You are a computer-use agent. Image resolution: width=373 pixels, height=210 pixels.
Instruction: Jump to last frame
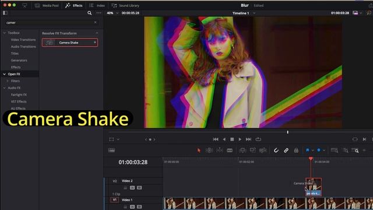tap(248, 139)
